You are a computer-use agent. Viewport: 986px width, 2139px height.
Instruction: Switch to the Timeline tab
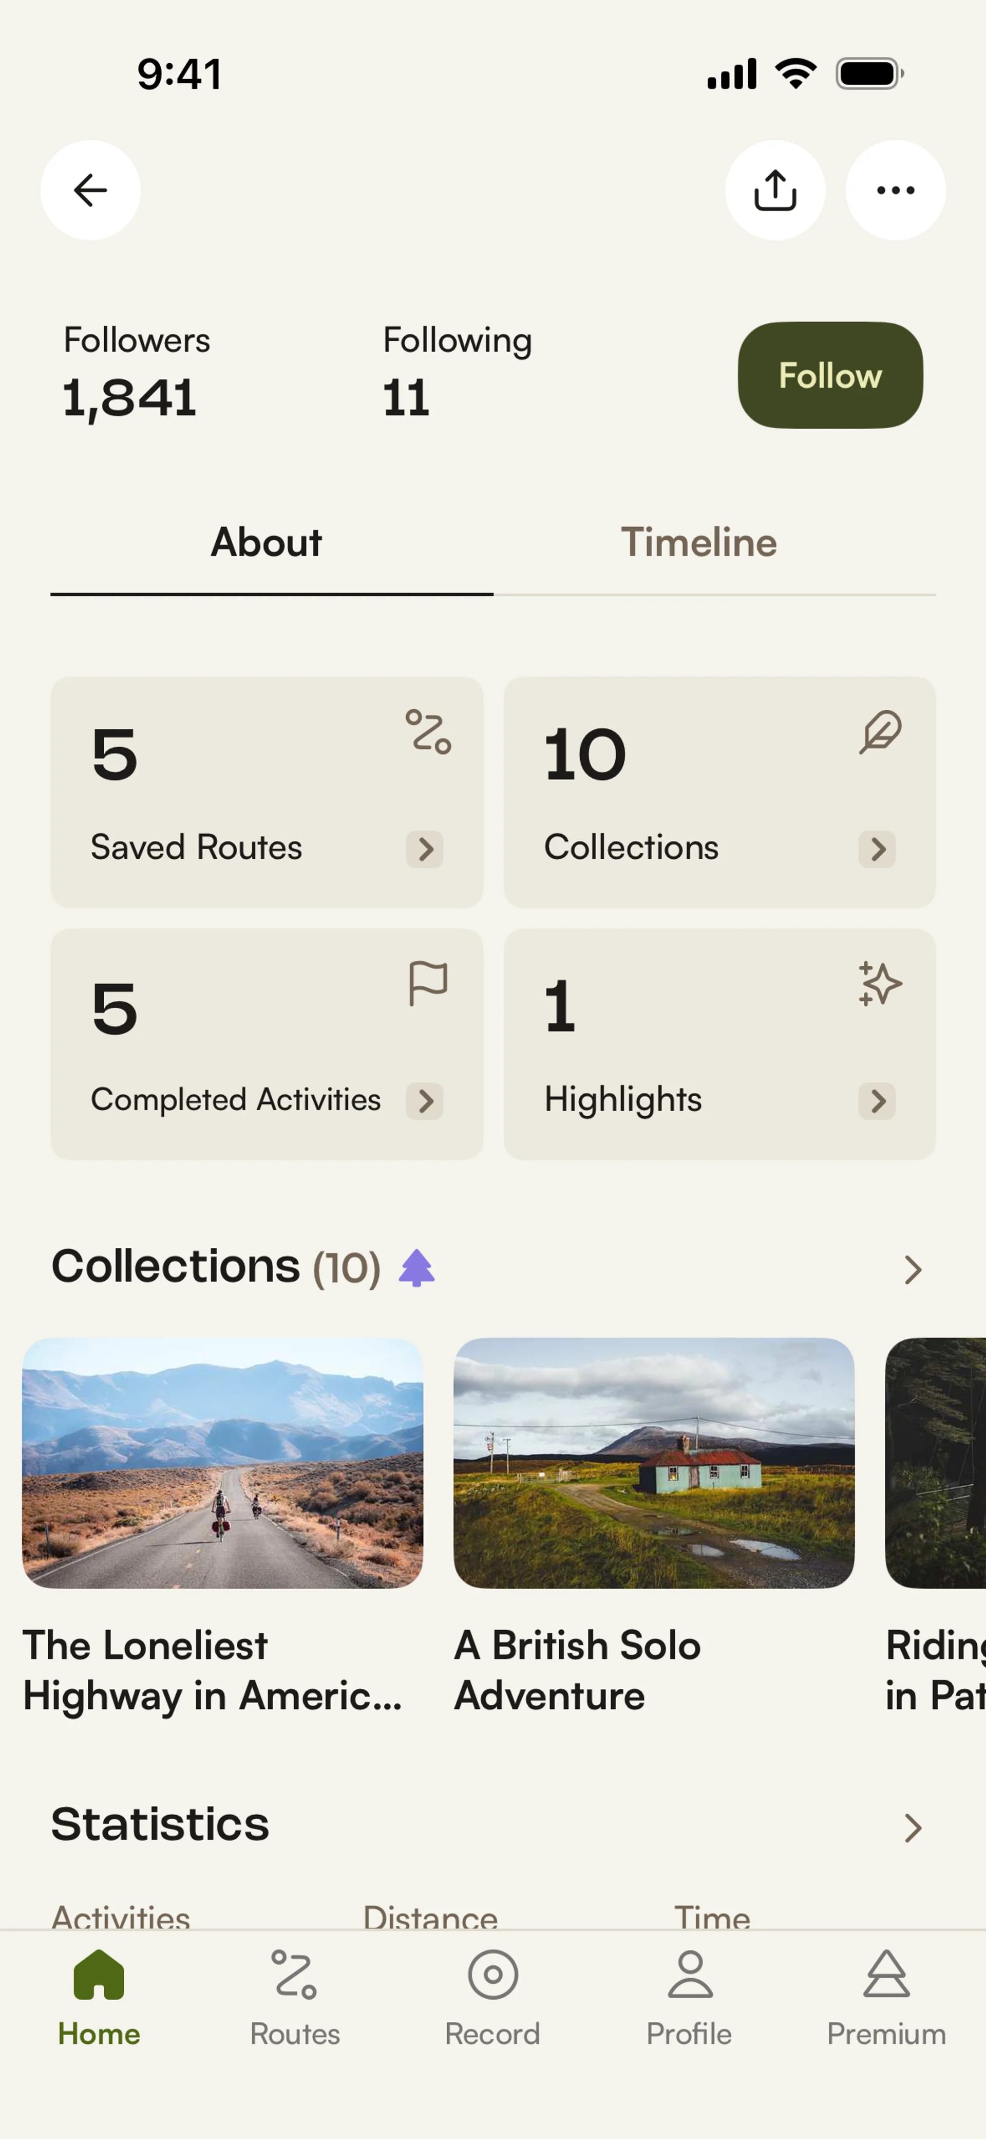tap(699, 543)
